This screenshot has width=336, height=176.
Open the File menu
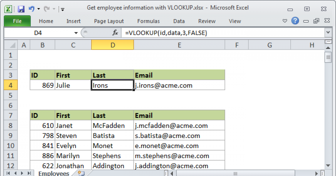click(17, 21)
